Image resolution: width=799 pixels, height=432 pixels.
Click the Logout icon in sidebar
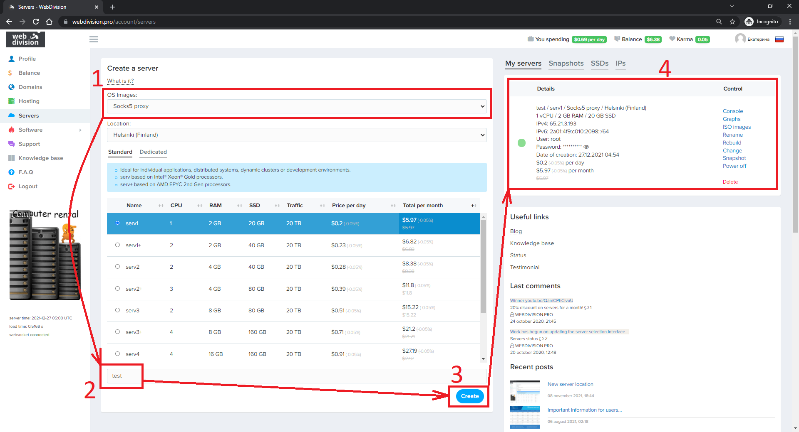(12, 187)
